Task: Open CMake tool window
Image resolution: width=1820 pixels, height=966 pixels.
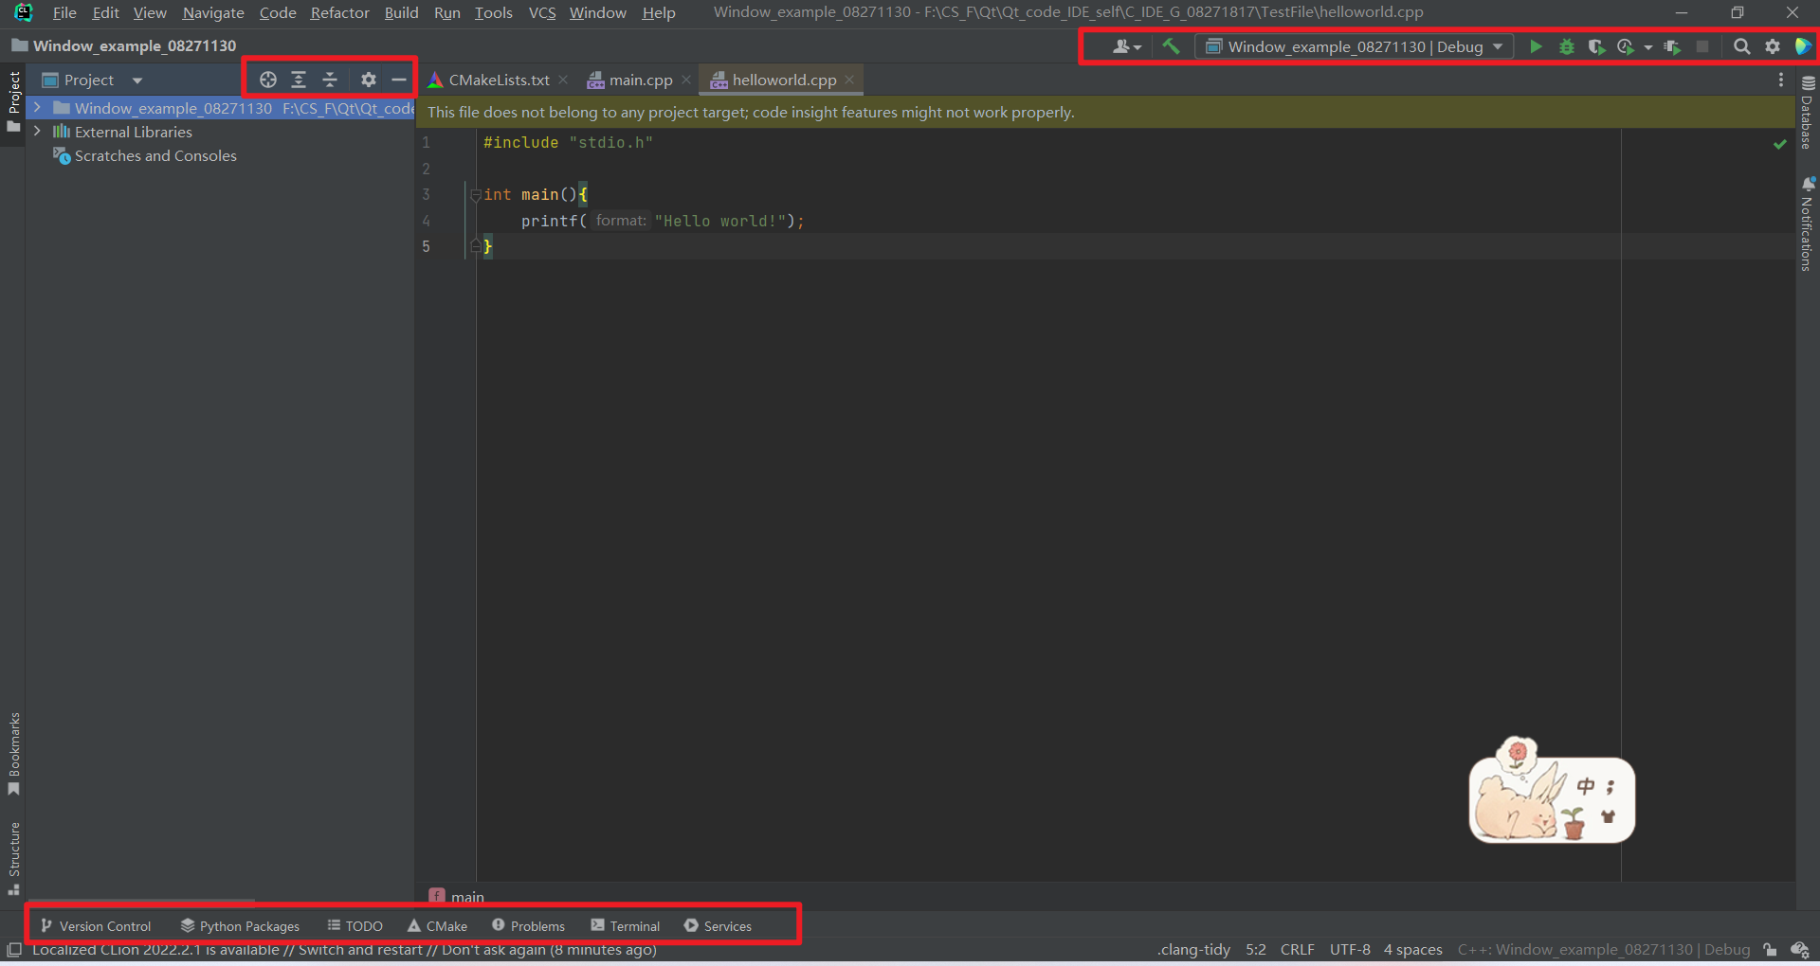Action: [x=437, y=925]
